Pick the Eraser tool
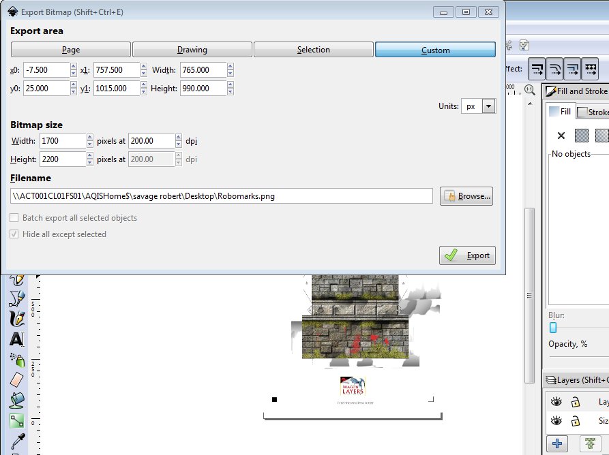 17,380
